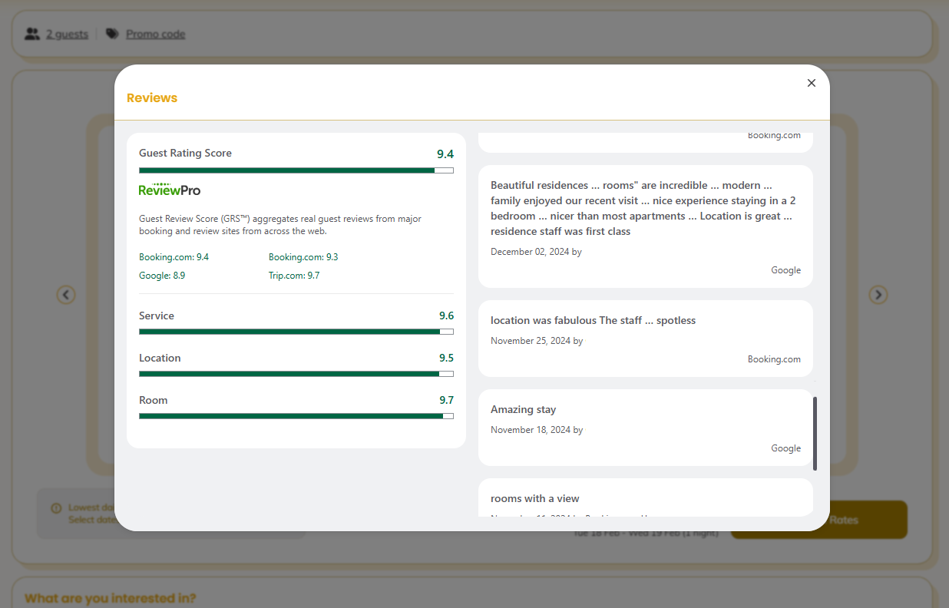The height and width of the screenshot is (608, 949).
Task: Click the 9.4 overall score value
Action: point(445,154)
